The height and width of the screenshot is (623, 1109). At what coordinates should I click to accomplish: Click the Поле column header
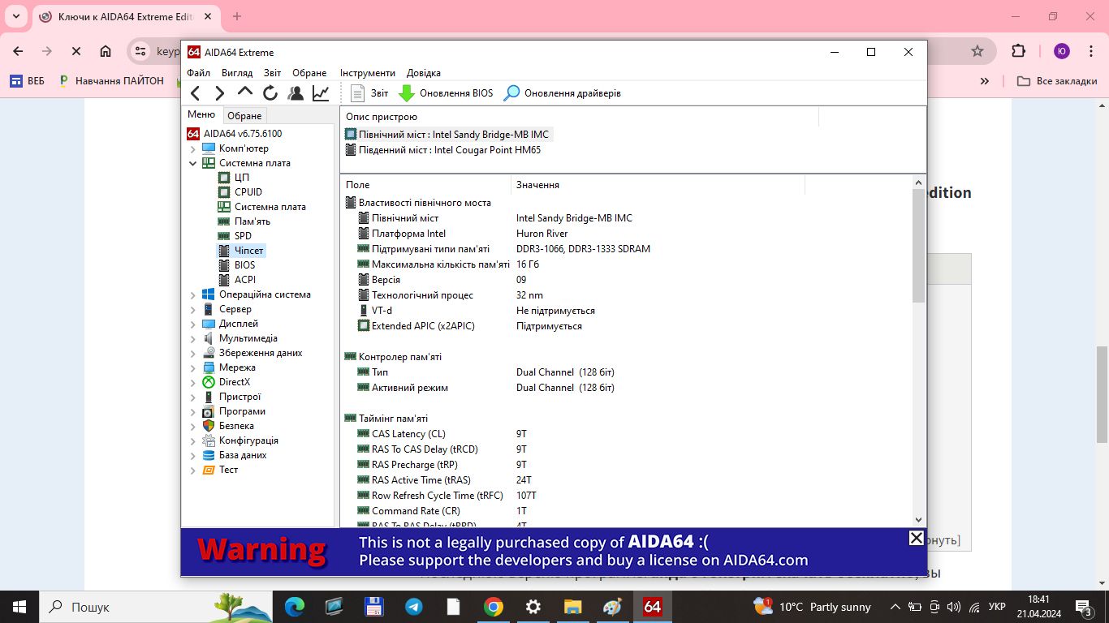coord(425,185)
